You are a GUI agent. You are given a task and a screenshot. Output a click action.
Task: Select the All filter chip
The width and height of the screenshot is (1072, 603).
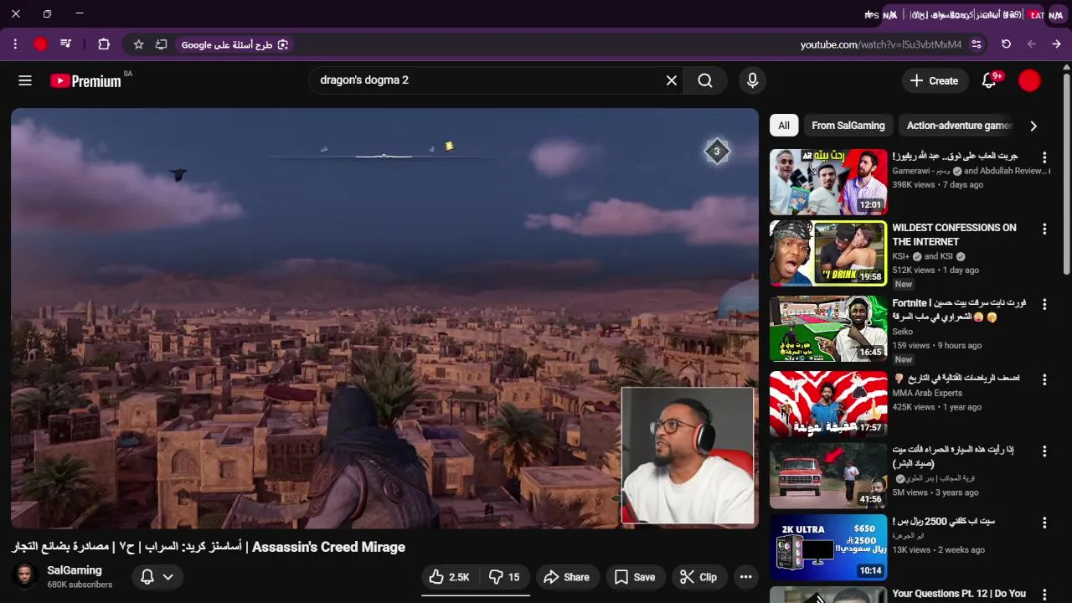point(784,126)
